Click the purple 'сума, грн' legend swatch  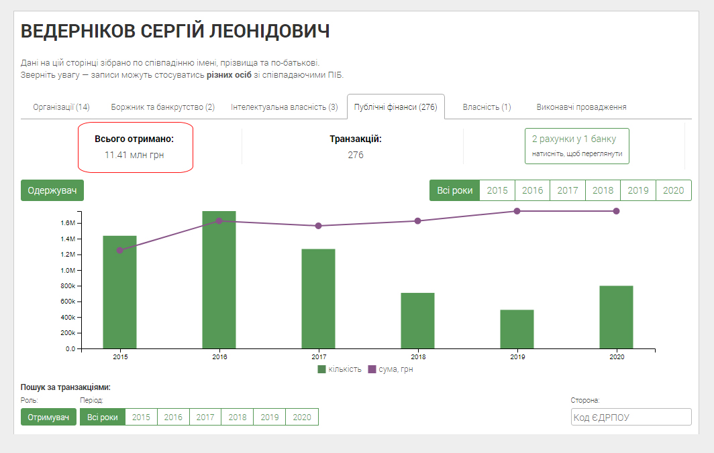pyautogui.click(x=372, y=369)
